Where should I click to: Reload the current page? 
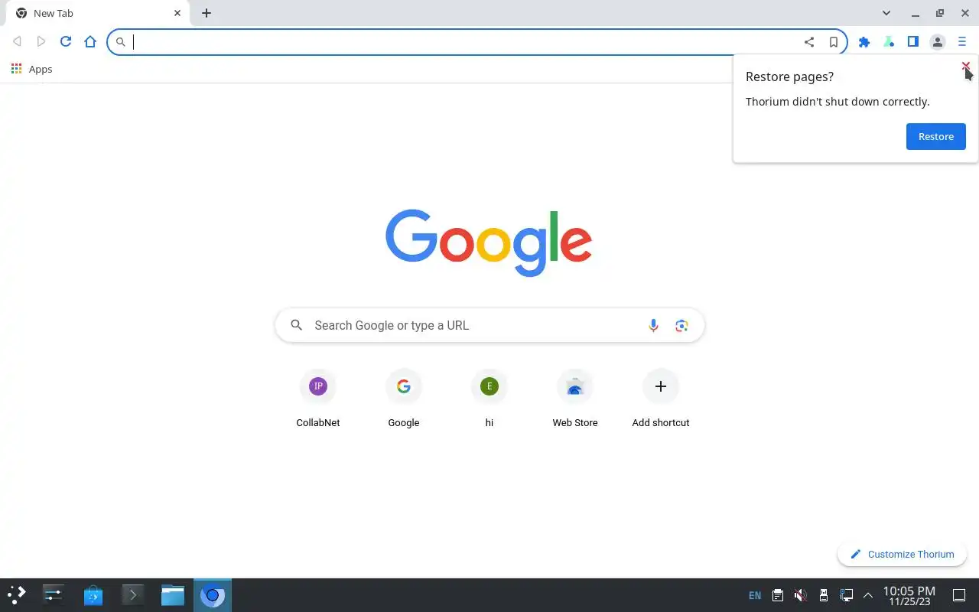click(x=66, y=41)
